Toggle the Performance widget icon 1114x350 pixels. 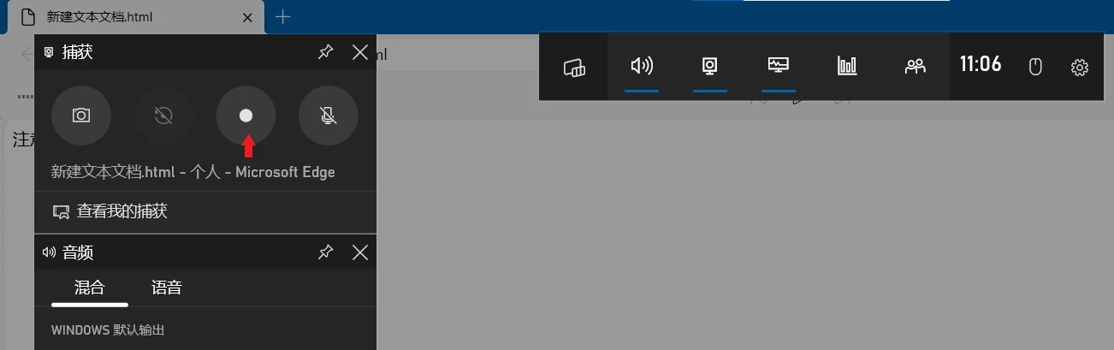(779, 67)
